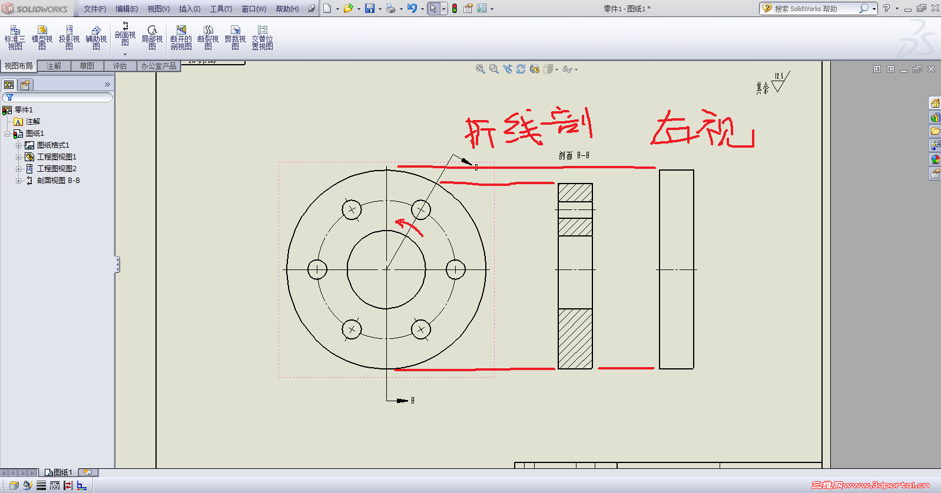This screenshot has height=493, width=941.
Task: Switch to the 注解 tab
Action: [54, 66]
